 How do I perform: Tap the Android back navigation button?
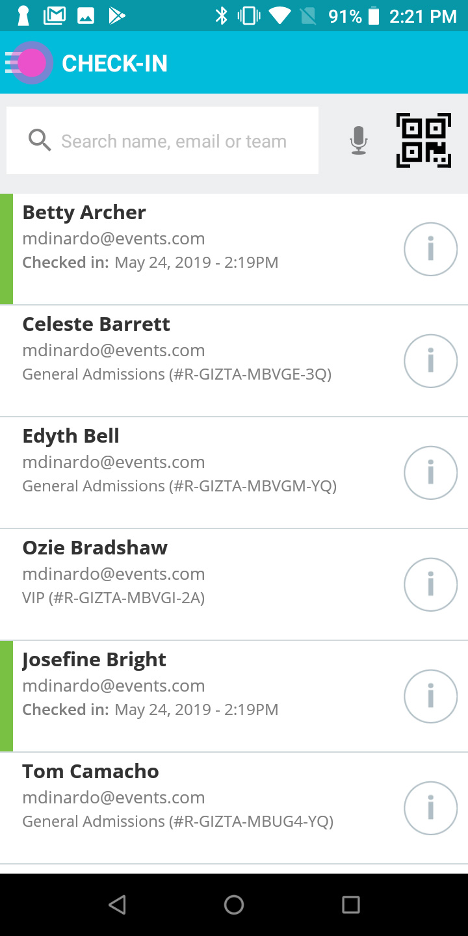[x=117, y=904]
